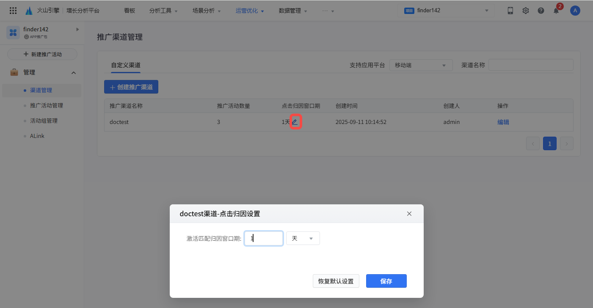
Task: Go to previous page arrow
Action: pos(533,143)
